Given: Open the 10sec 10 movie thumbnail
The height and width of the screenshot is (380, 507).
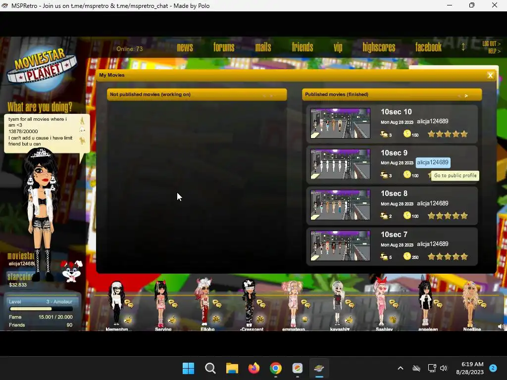Looking at the screenshot, I should click(x=340, y=123).
